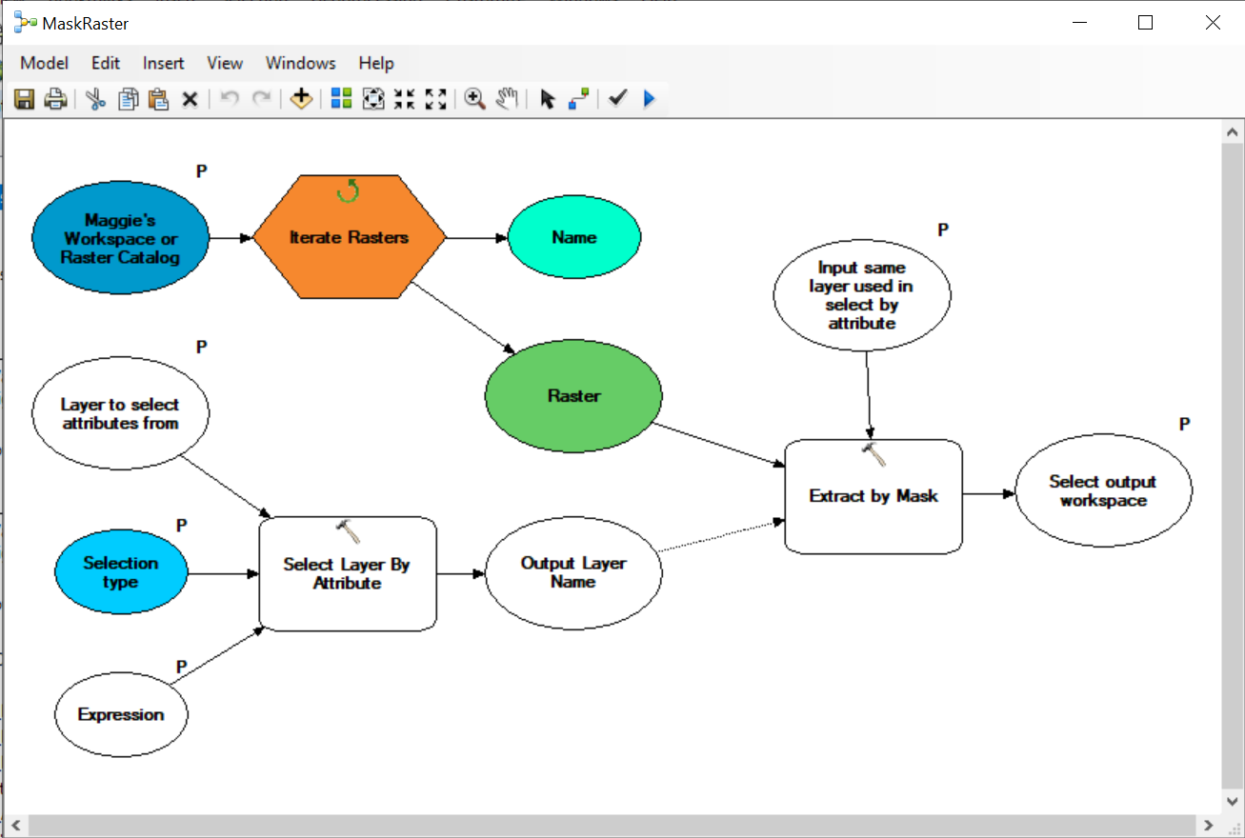Click the Add Data or Tool icon
This screenshot has height=838, width=1245.
point(302,99)
